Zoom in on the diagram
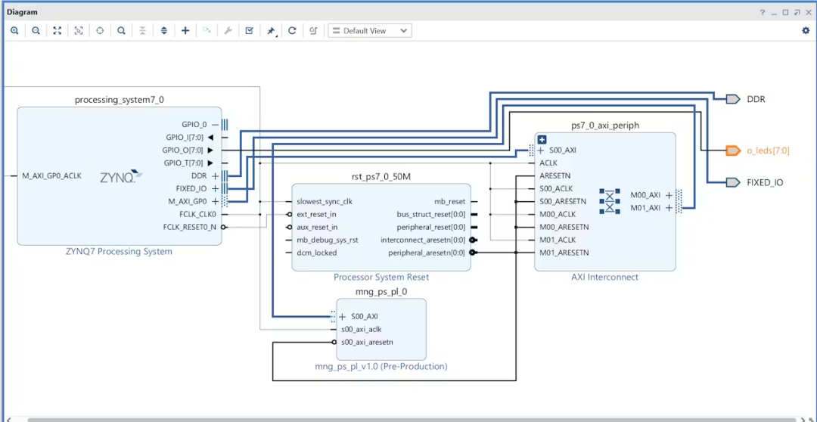 [x=14, y=31]
